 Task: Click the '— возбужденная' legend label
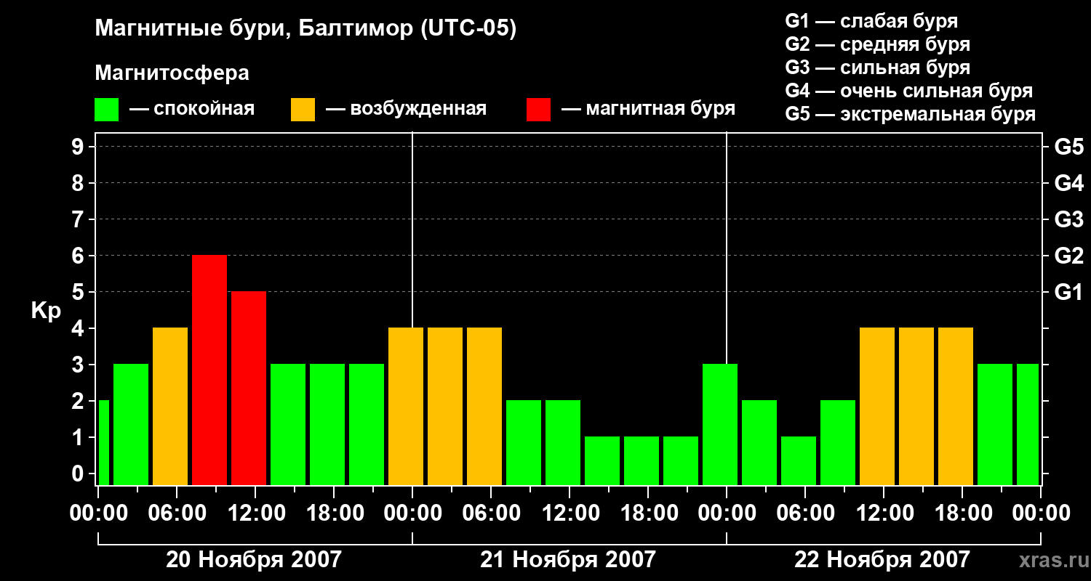[x=406, y=109]
